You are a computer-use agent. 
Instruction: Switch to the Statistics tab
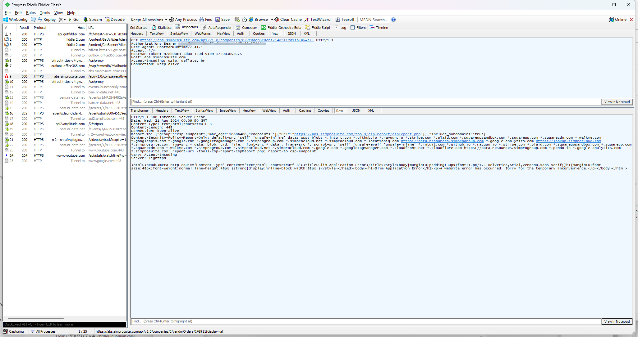[162, 28]
